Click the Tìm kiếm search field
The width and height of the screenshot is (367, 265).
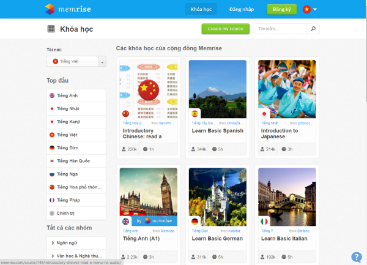[280, 29]
